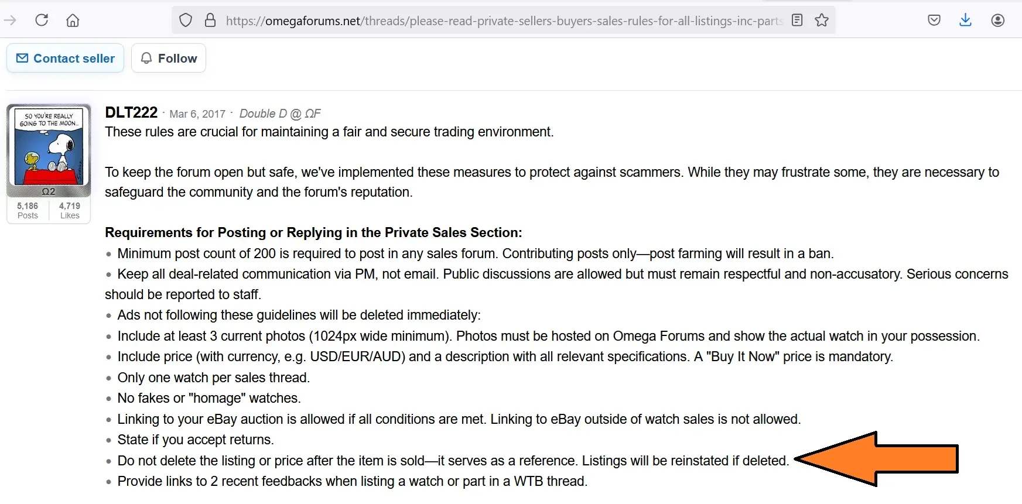Bookmark this page with star icon
1022x504 pixels.
(x=822, y=20)
